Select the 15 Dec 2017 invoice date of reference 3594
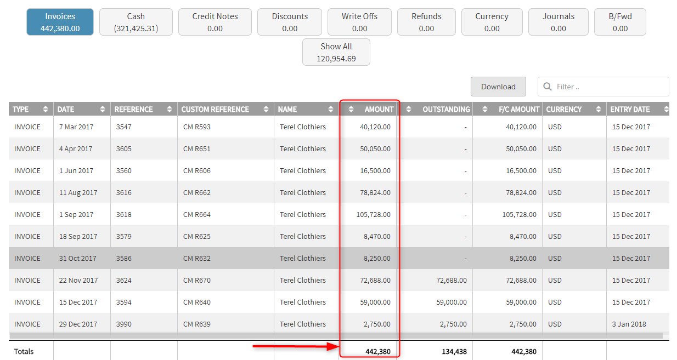The height and width of the screenshot is (360, 677). click(x=78, y=302)
